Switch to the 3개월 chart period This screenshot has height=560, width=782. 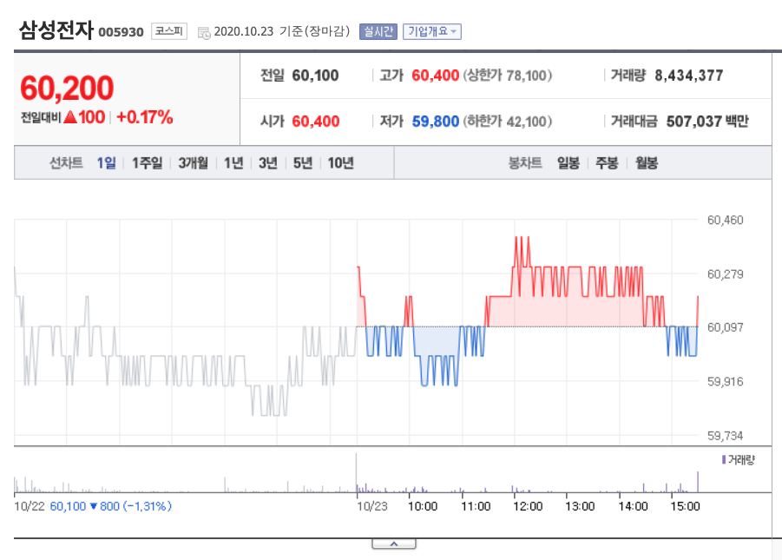193,162
